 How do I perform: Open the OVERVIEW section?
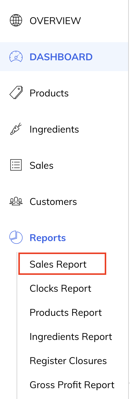click(x=55, y=21)
